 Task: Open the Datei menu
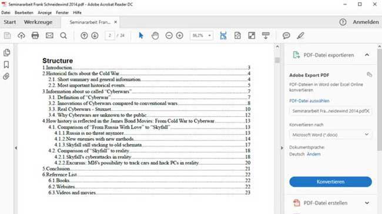point(6,13)
